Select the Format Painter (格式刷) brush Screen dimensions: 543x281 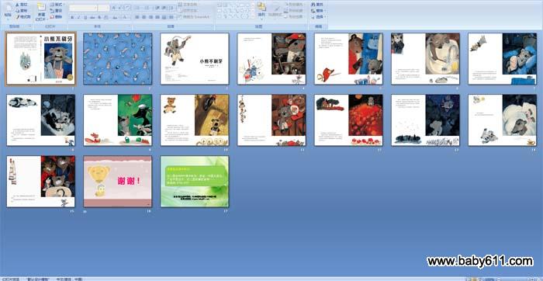17,16
